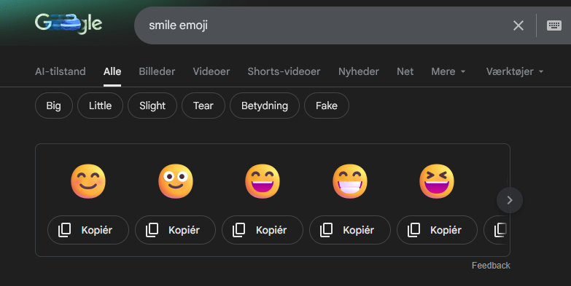Screen dimensions: 571x286
Task: Switch to AI-tilstand tab
Action: pyautogui.click(x=61, y=71)
